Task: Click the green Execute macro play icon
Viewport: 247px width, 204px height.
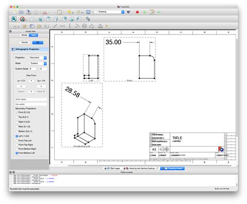Action: [159, 12]
